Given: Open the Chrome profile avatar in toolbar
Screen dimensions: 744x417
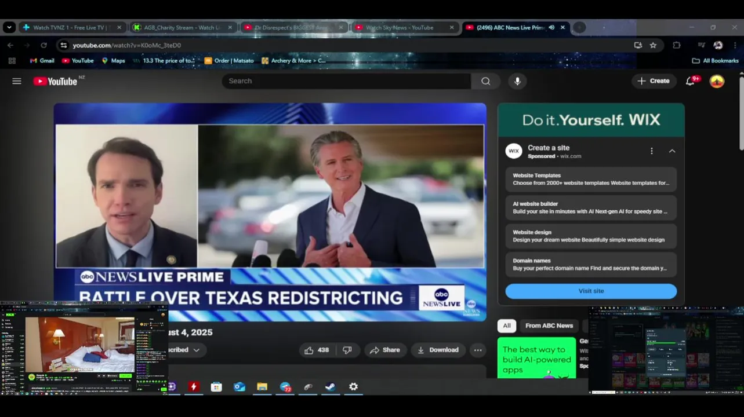Looking at the screenshot, I should pyautogui.click(x=718, y=45).
